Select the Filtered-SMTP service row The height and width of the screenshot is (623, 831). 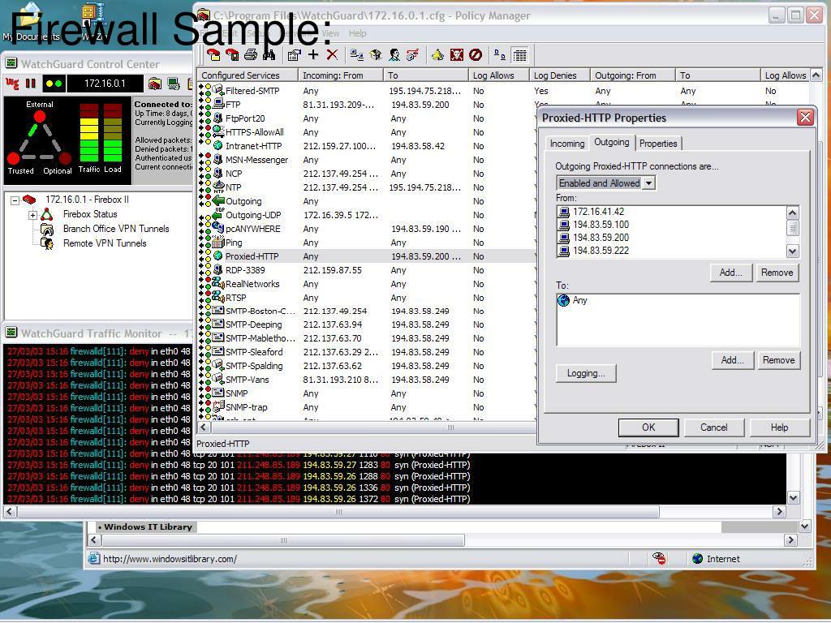tap(252, 91)
